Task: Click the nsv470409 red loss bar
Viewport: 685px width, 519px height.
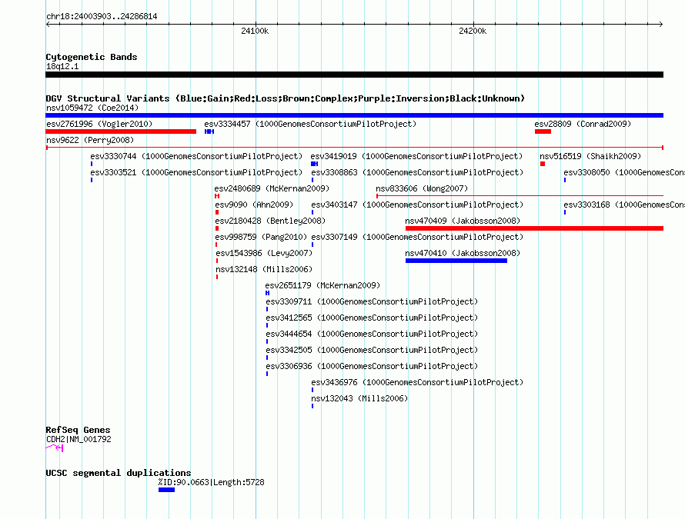Action: click(534, 228)
